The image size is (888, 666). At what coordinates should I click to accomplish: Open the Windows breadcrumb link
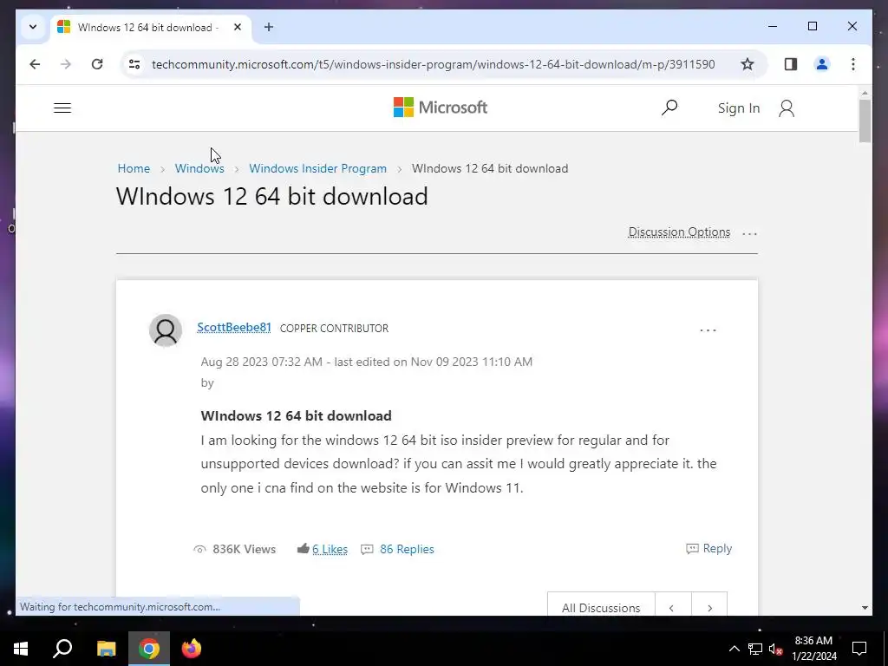click(199, 169)
